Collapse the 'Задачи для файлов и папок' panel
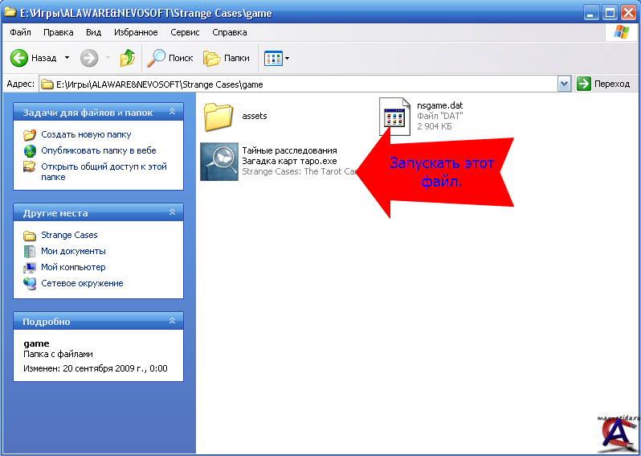Image resolution: width=641 pixels, height=456 pixels. 172,113
